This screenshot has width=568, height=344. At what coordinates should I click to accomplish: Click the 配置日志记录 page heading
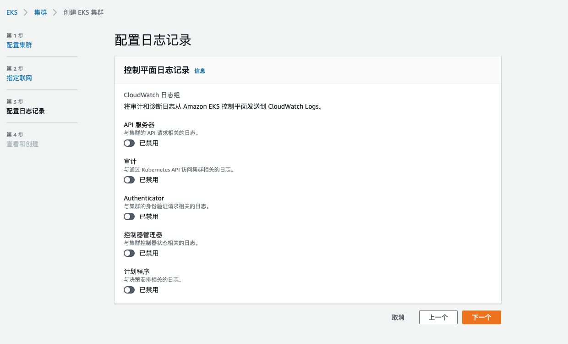tap(153, 40)
